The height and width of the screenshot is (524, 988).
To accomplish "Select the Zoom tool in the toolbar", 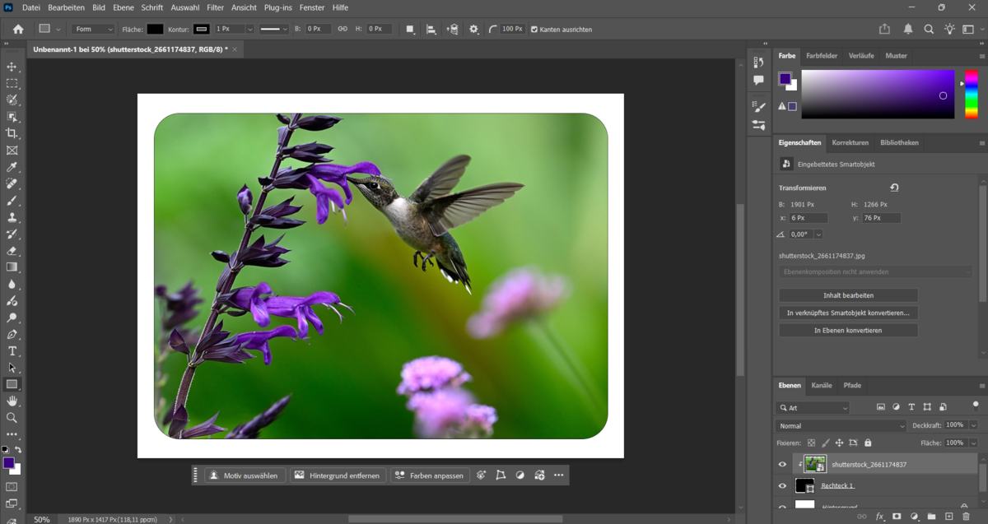I will (x=12, y=417).
